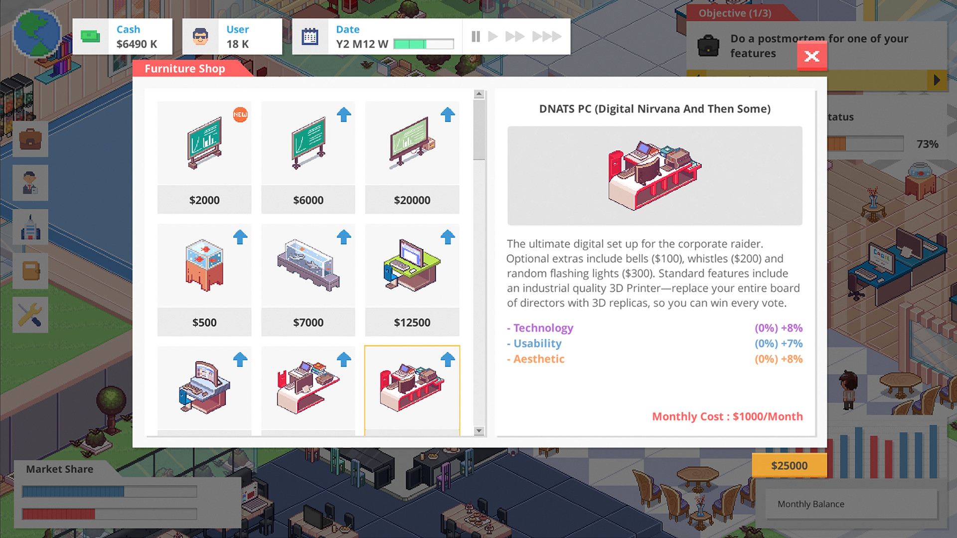
Task: Set game speed to normal play
Action: (493, 36)
